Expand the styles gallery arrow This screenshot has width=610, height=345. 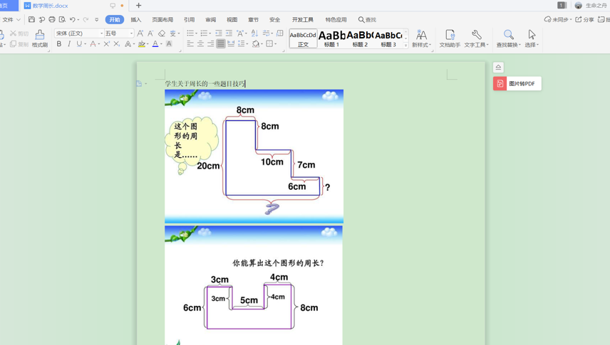[x=405, y=46]
